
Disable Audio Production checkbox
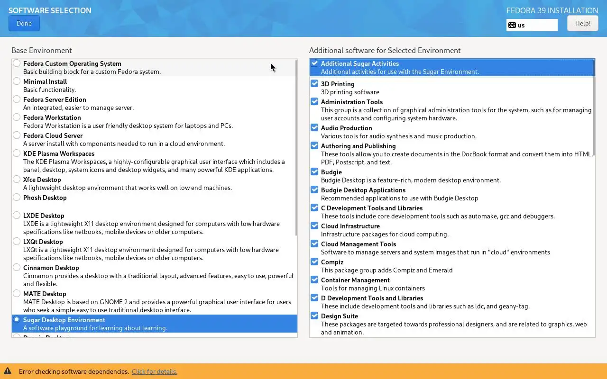pos(314,127)
